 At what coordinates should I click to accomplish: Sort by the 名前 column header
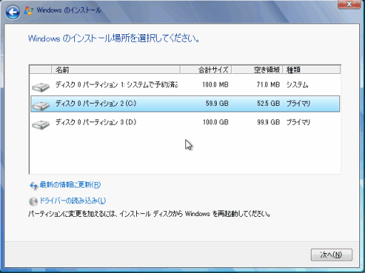click(116, 70)
